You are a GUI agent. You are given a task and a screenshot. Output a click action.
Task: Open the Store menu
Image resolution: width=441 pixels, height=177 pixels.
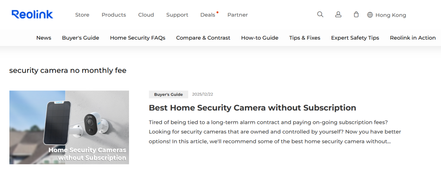pos(82,15)
